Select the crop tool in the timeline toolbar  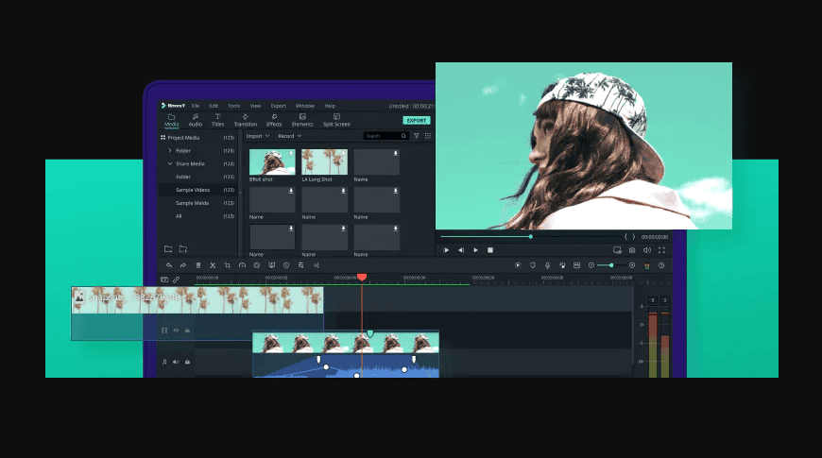[227, 265]
